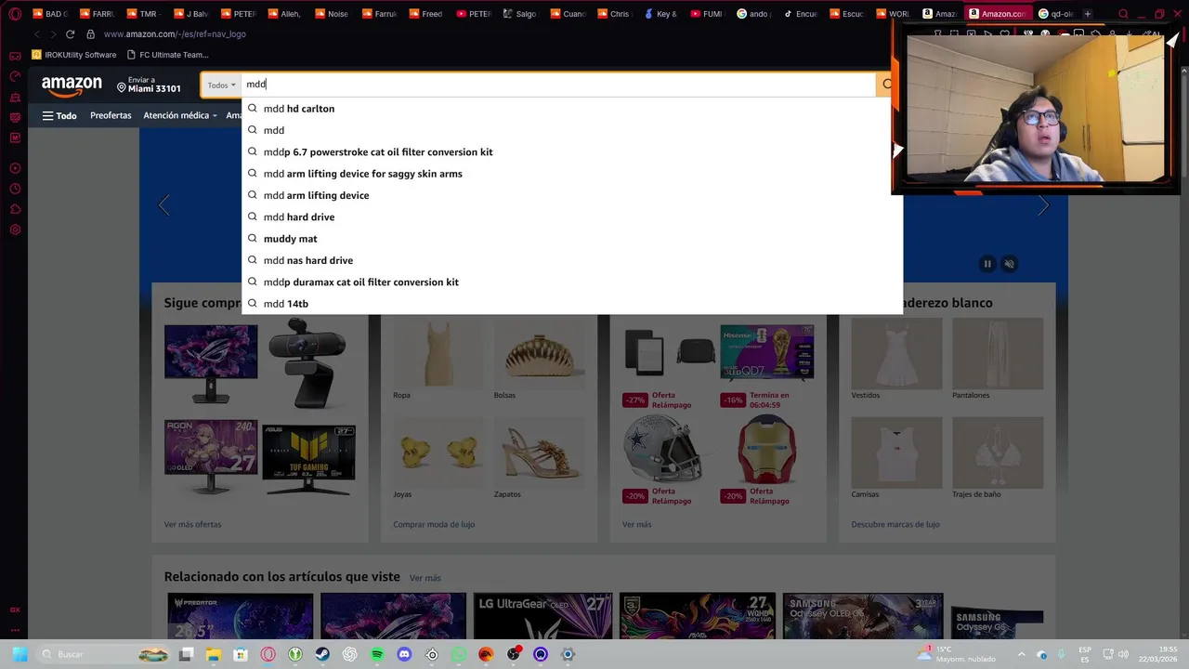Open WhatsApp from the taskbar
1189x669 pixels.
coord(459,654)
